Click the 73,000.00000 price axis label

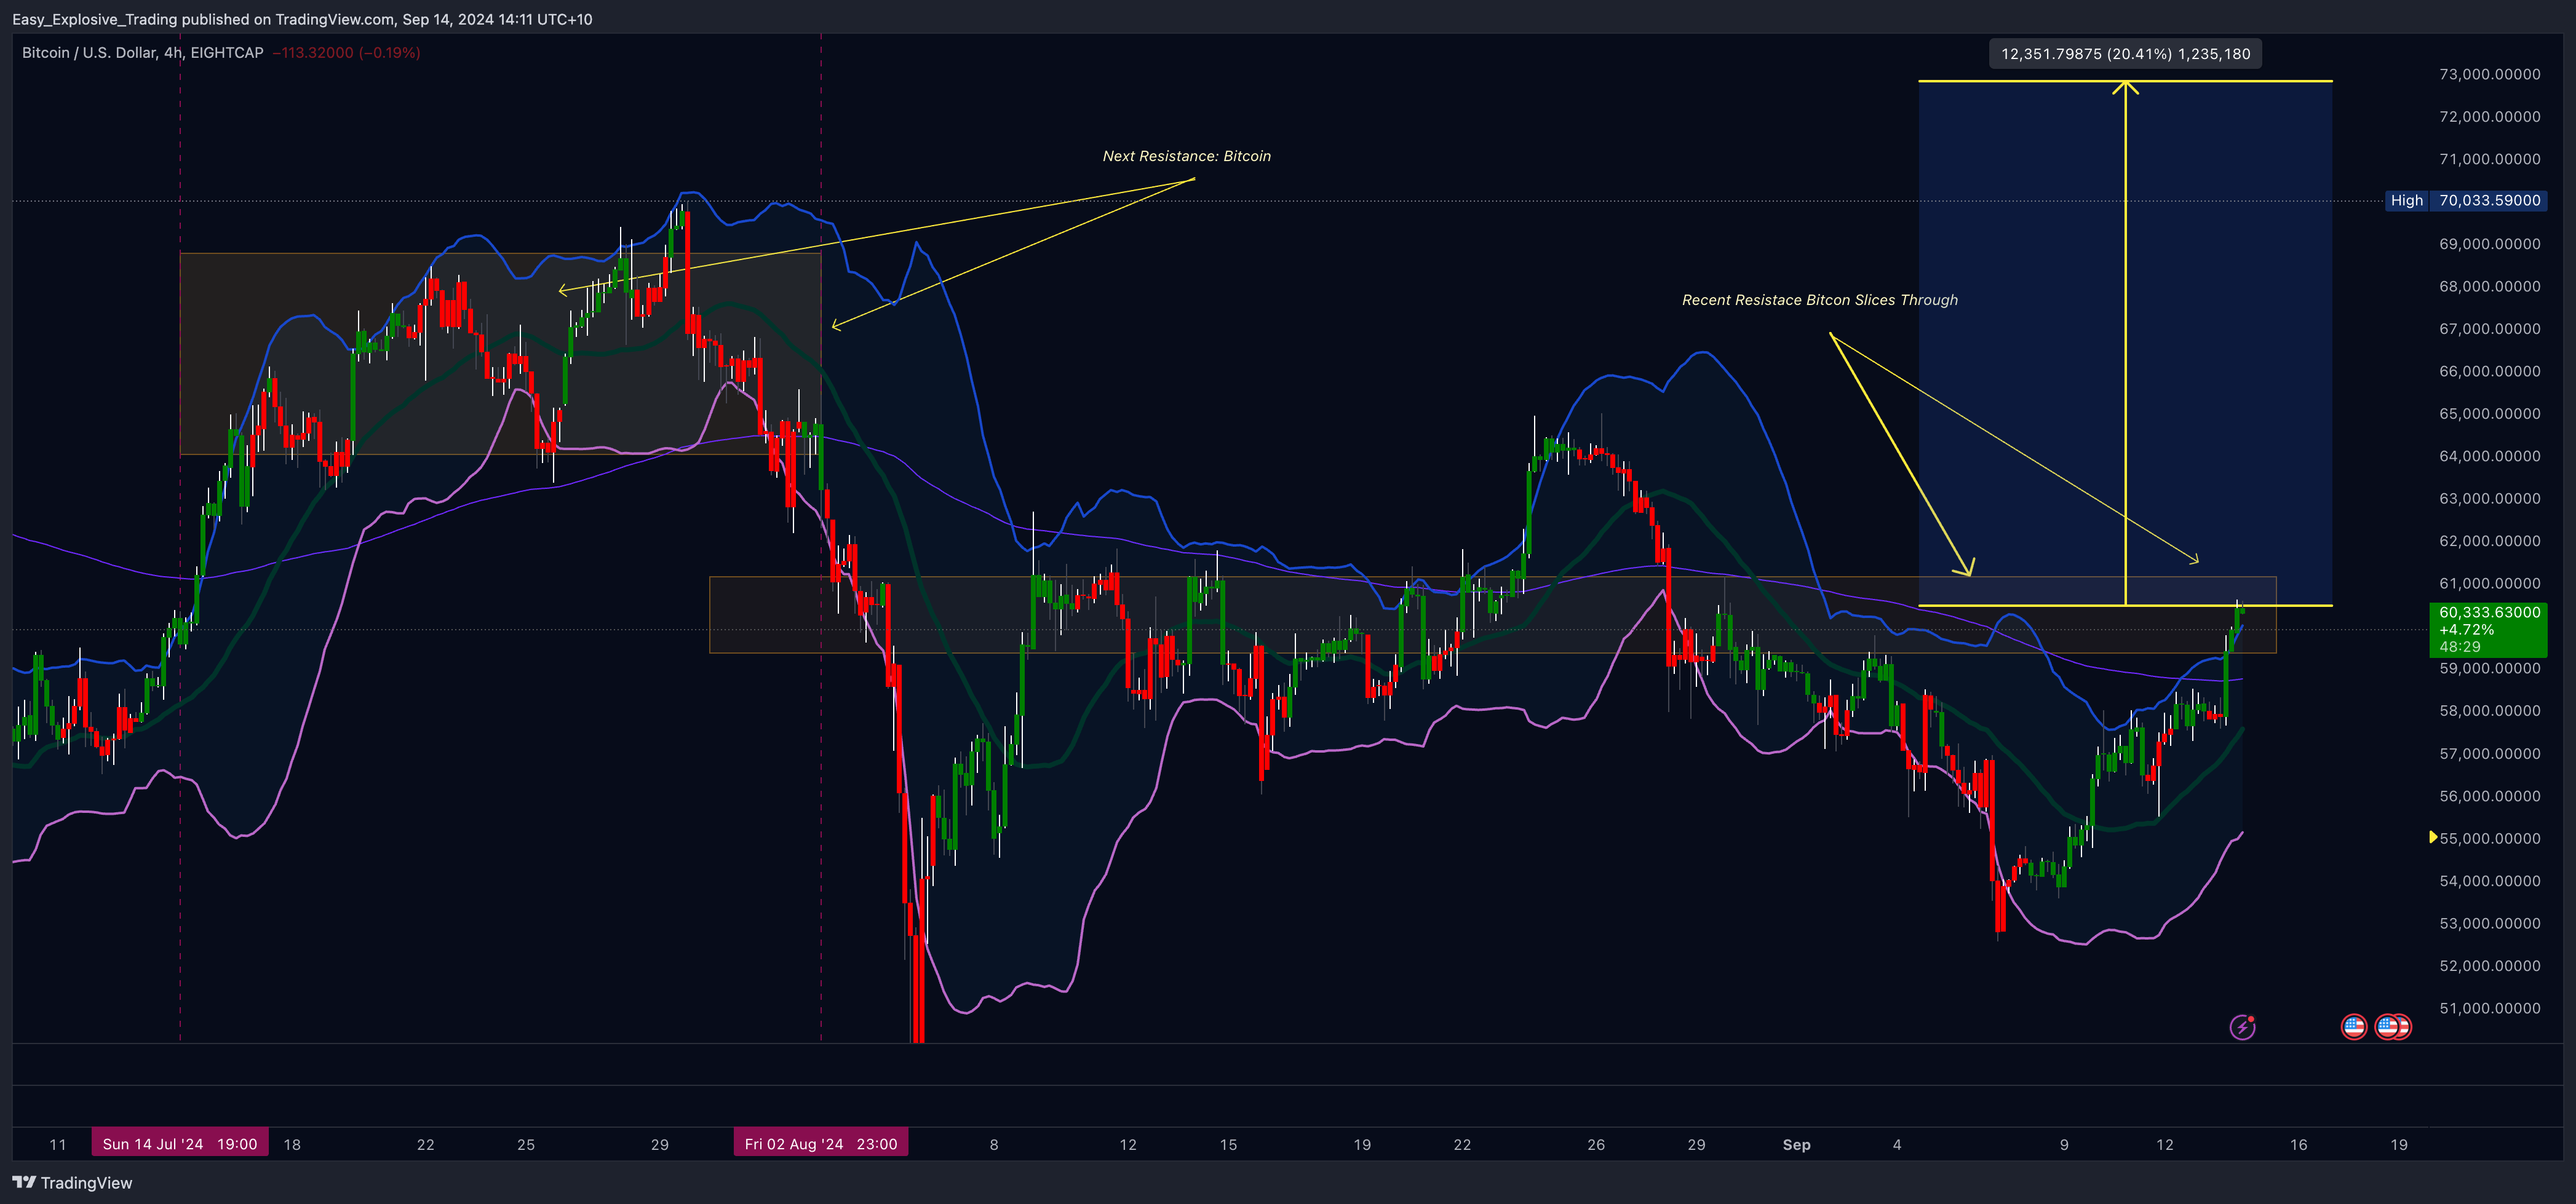click(2490, 74)
